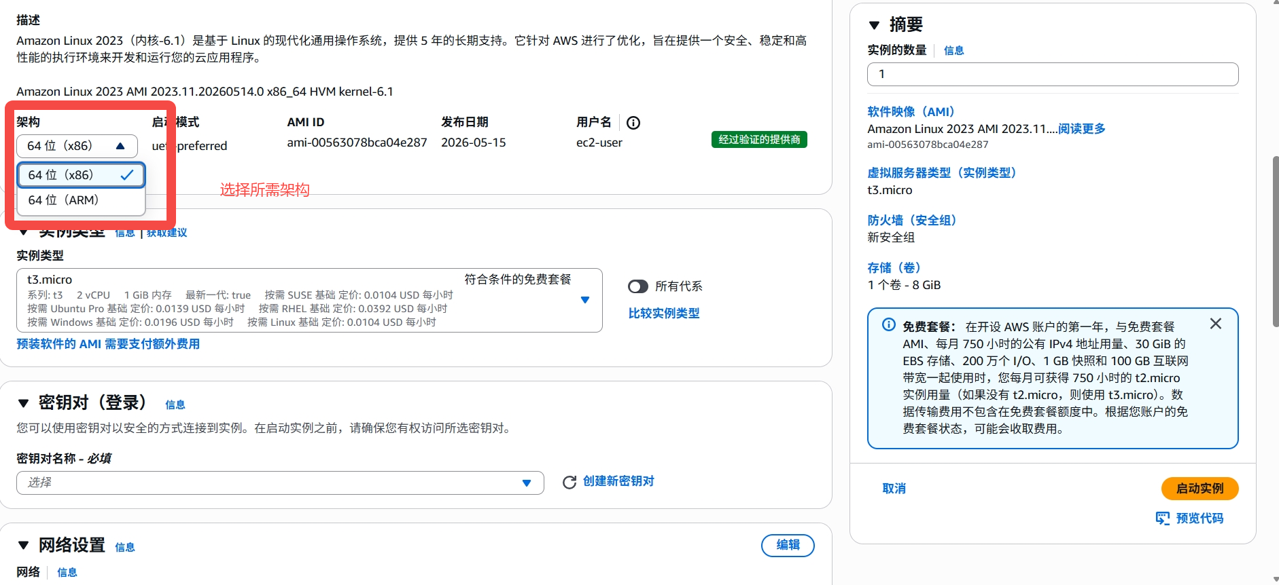Collapse the 密钥对（登录）section
Screen dimensions: 1279x585
pyautogui.click(x=24, y=403)
